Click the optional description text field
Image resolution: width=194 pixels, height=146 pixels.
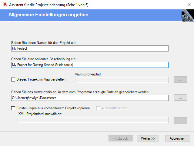pos(89,65)
